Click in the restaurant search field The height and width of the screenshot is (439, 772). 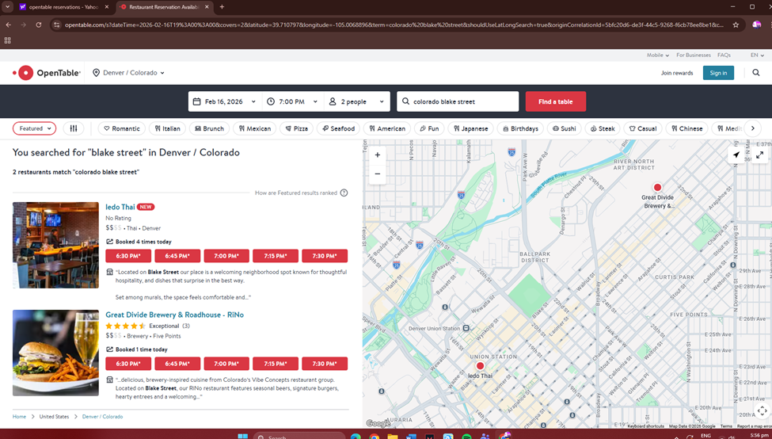point(458,101)
